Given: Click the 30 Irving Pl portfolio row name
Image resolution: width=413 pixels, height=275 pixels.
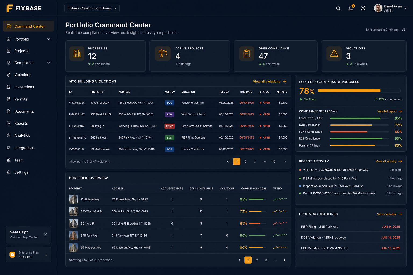Looking at the screenshot, I should [88, 223].
